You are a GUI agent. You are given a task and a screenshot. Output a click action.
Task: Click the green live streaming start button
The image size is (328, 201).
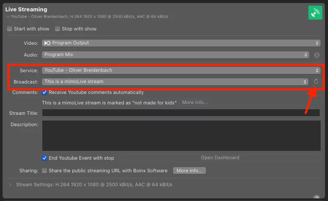pos(315,13)
